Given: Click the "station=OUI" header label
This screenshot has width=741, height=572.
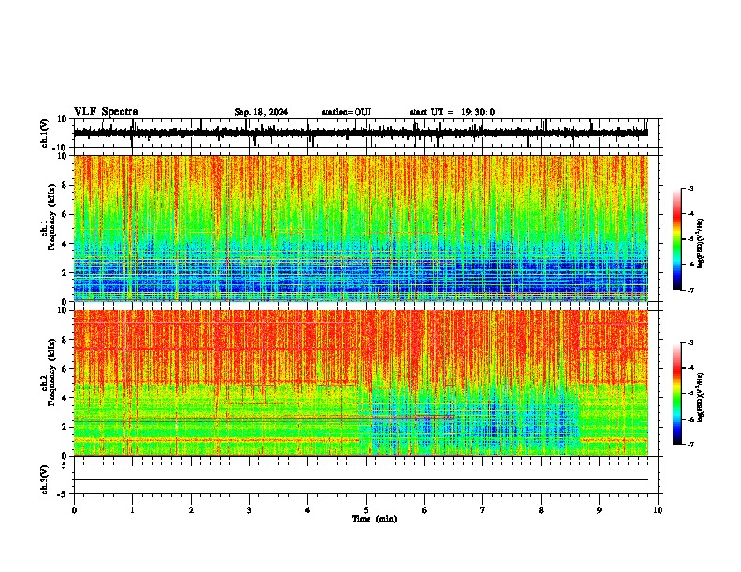Looking at the screenshot, I should coord(346,112).
